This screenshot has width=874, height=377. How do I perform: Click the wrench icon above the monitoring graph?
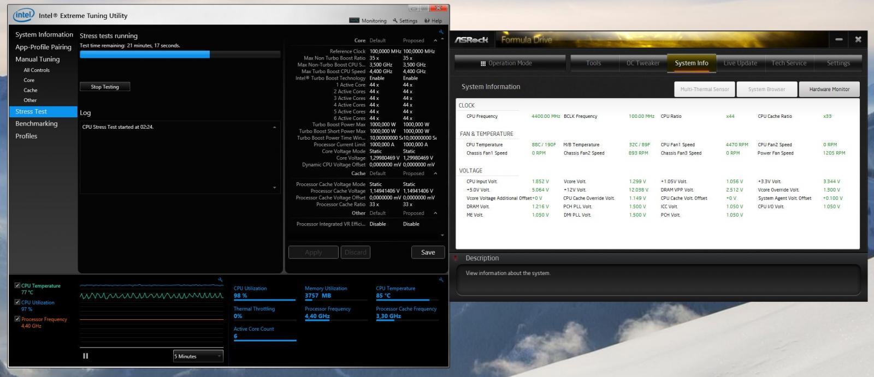(220, 279)
